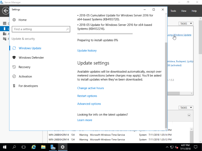Image resolution: width=202 pixels, height=151 pixels.
Task: Open Restart options
Action: pos(87,96)
